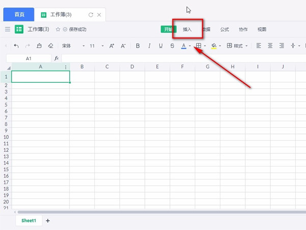The image size is (306, 230).
Task: Click the undo arrow icon
Action: coord(16,46)
